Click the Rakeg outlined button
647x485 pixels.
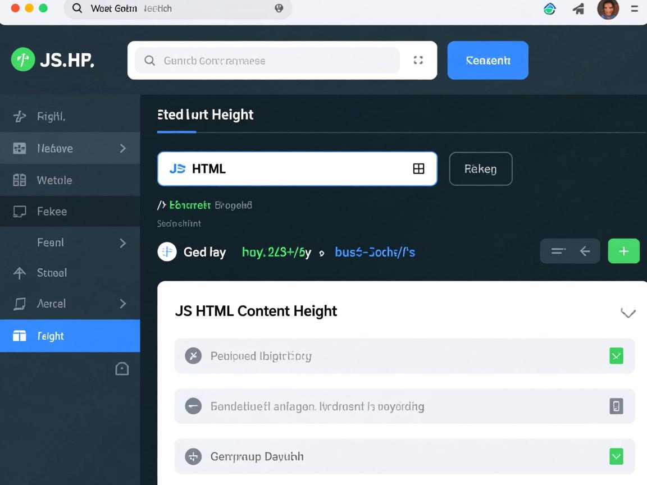pyautogui.click(x=480, y=168)
